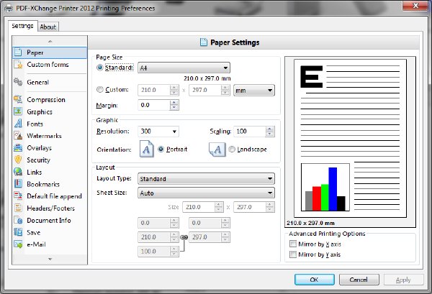This screenshot has height=294, width=432.
Task: Click the Security shield icon
Action: [18, 160]
